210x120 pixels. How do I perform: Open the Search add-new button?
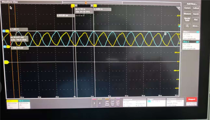point(196,14)
